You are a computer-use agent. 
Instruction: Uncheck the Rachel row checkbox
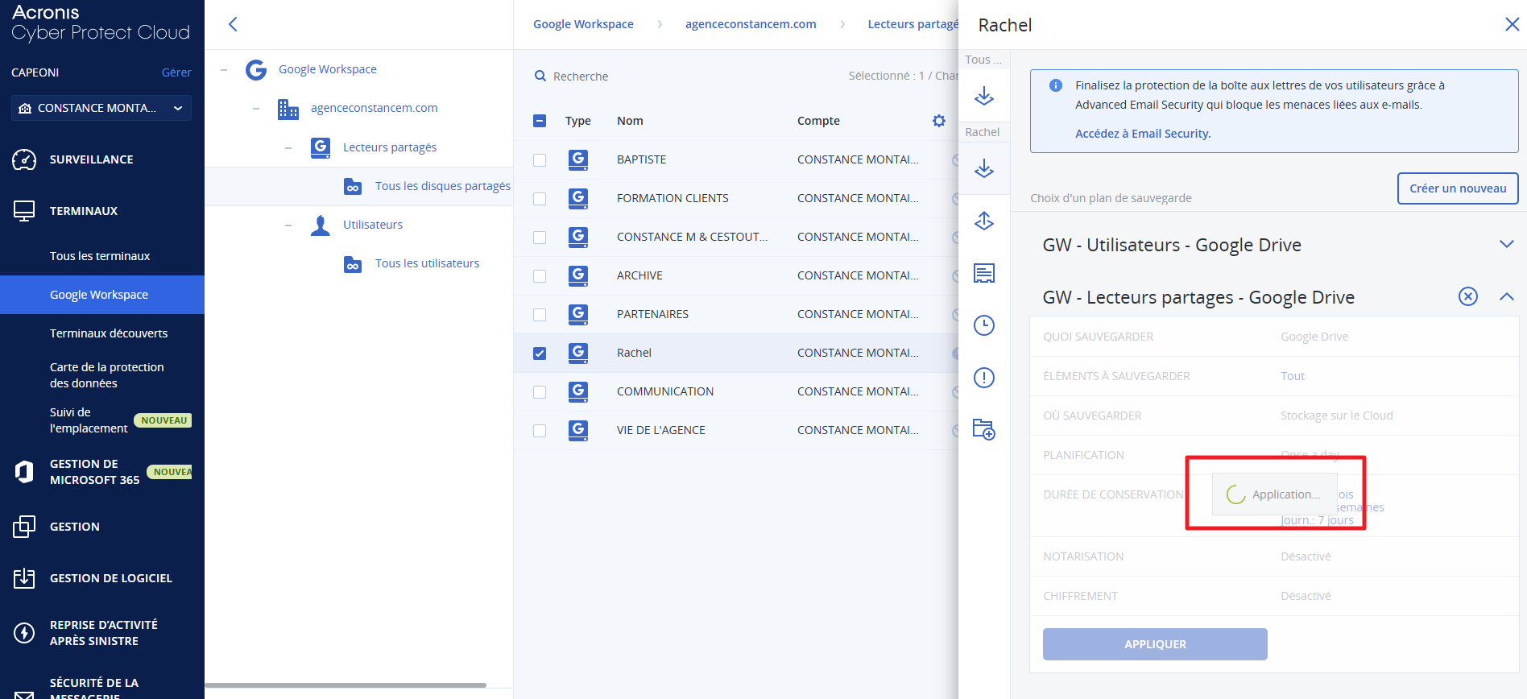click(540, 354)
